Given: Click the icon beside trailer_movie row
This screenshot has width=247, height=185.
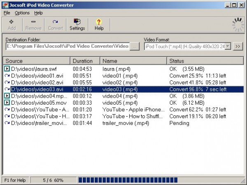Looking at the screenshot, I should tap(7, 123).
